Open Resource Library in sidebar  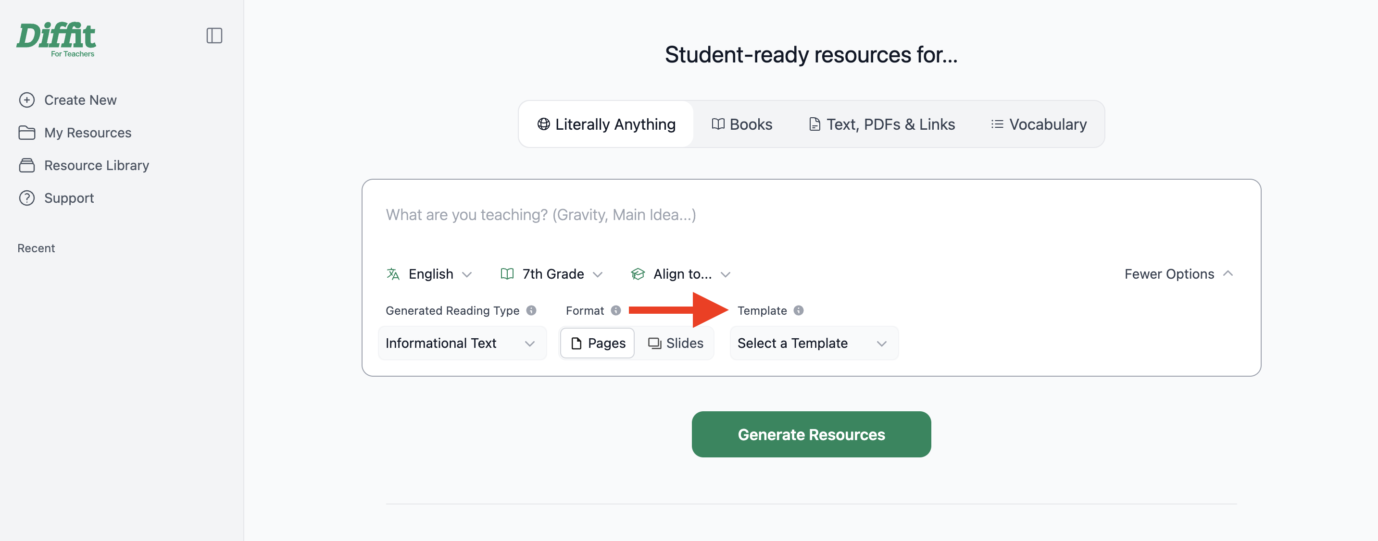pyautogui.click(x=84, y=165)
